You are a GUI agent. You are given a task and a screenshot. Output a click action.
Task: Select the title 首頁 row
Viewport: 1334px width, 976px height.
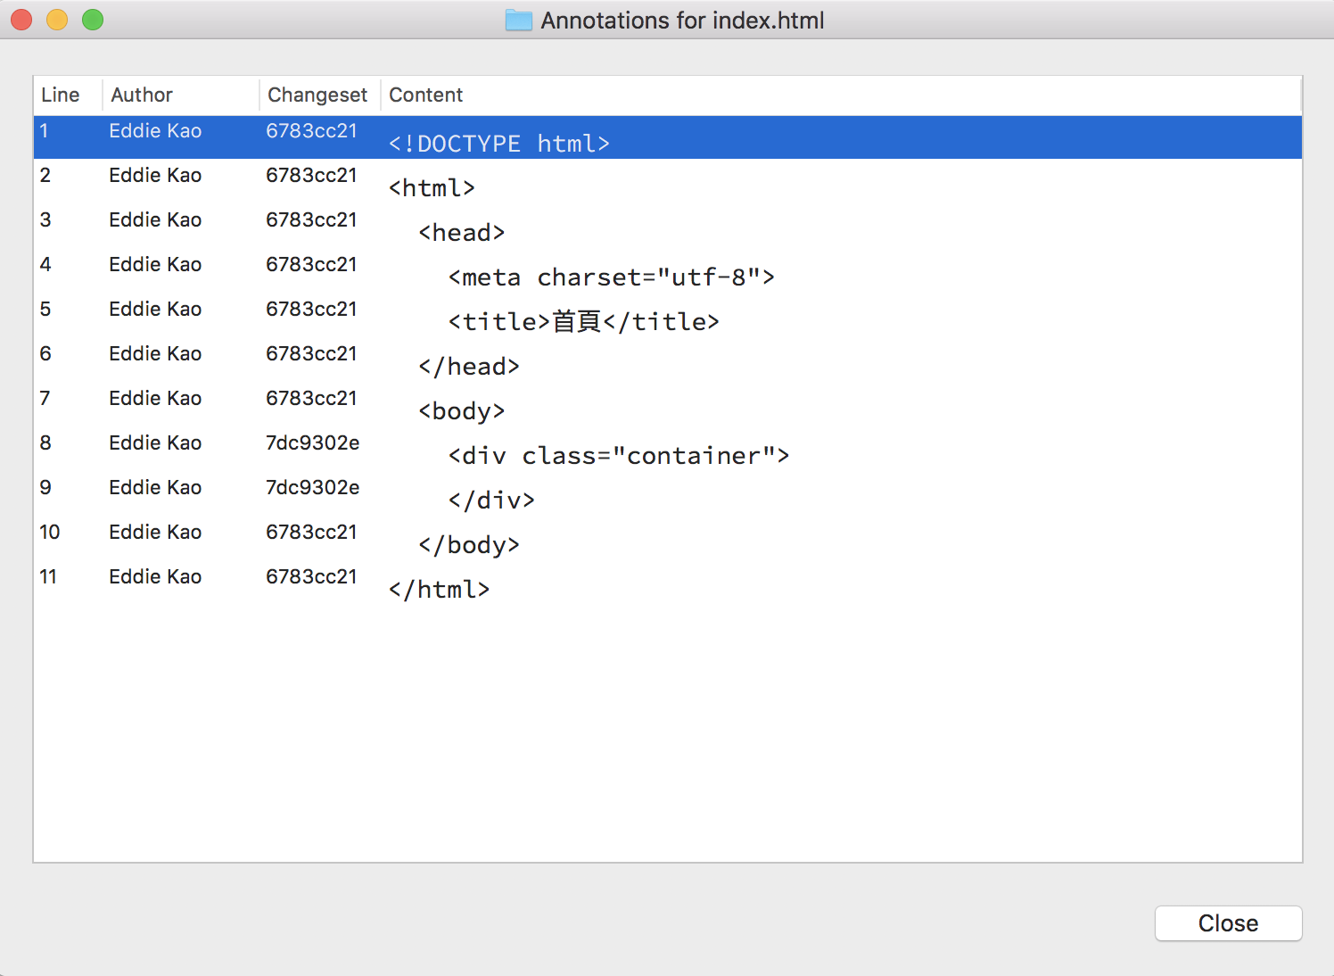583,321
